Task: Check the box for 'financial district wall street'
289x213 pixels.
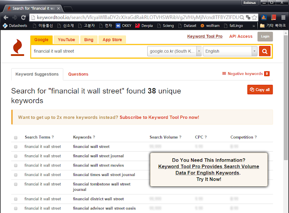Action: [16, 199]
